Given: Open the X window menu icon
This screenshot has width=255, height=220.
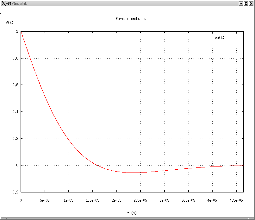Looking at the screenshot, I should tap(4, 3).
